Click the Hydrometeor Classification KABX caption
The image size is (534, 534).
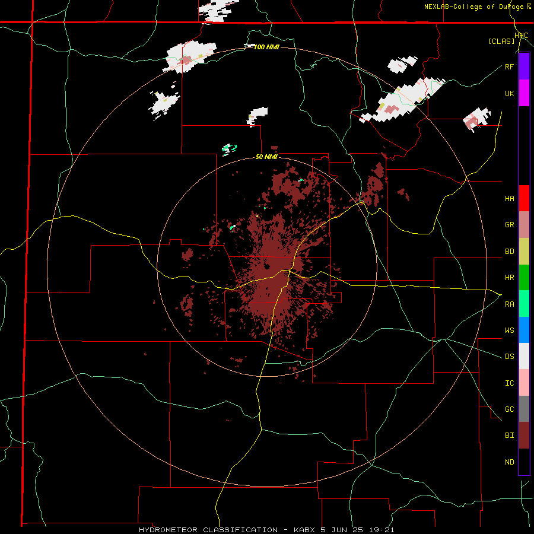(266, 530)
